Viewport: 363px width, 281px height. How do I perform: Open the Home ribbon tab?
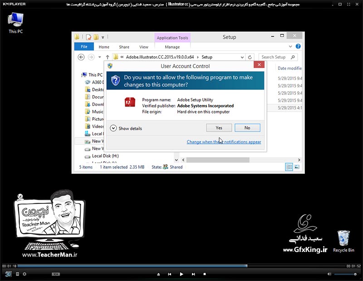[x=104, y=47]
